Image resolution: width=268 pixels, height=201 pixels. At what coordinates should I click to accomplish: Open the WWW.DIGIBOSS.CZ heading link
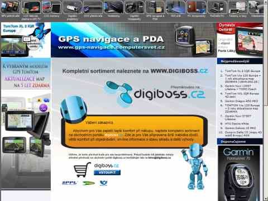click(x=179, y=71)
